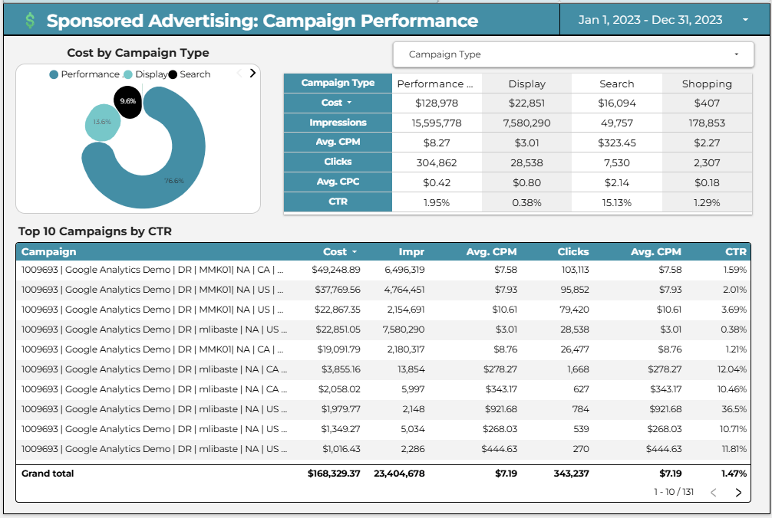
Task: Select campaign row with cost $2,058.02
Action: pyautogui.click(x=383, y=389)
